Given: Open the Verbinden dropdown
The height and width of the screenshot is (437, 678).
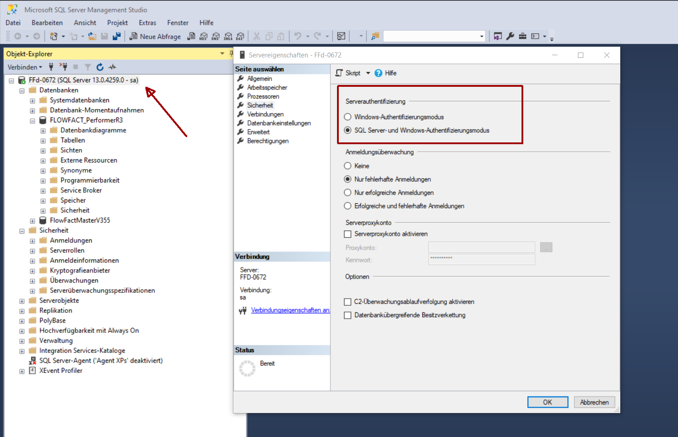Looking at the screenshot, I should point(25,67).
